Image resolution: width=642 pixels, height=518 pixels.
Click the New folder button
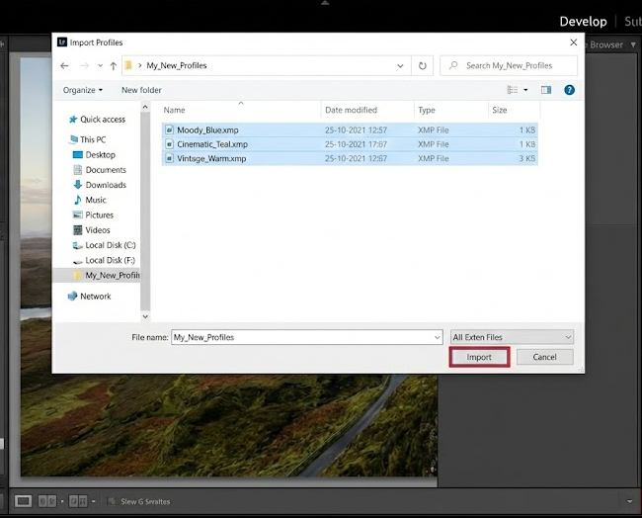click(x=141, y=90)
